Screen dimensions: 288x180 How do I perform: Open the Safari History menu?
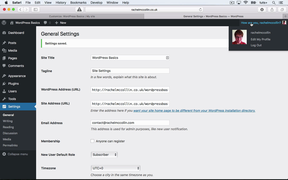click(61, 3)
